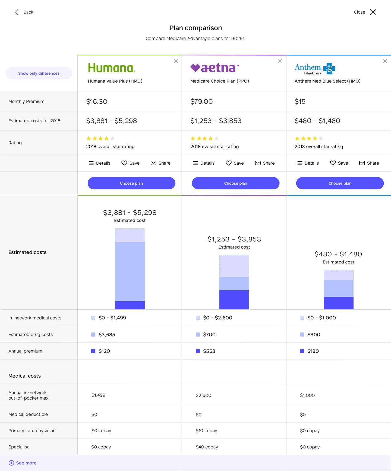The width and height of the screenshot is (391, 471).
Task: Toggle Show only differences
Action: 39,73
